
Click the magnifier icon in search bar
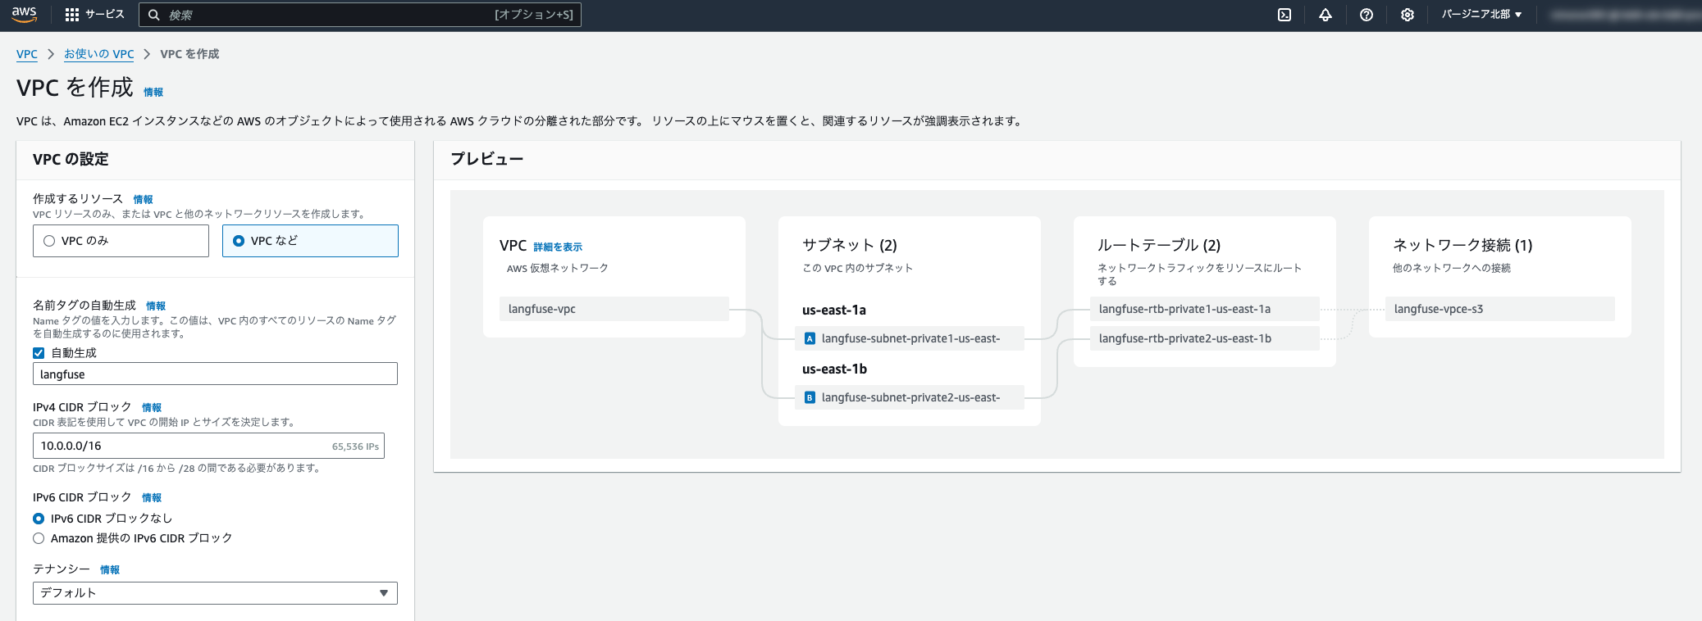tap(153, 15)
